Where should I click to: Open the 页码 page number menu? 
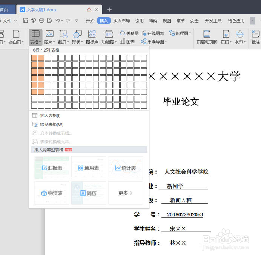point(226,37)
